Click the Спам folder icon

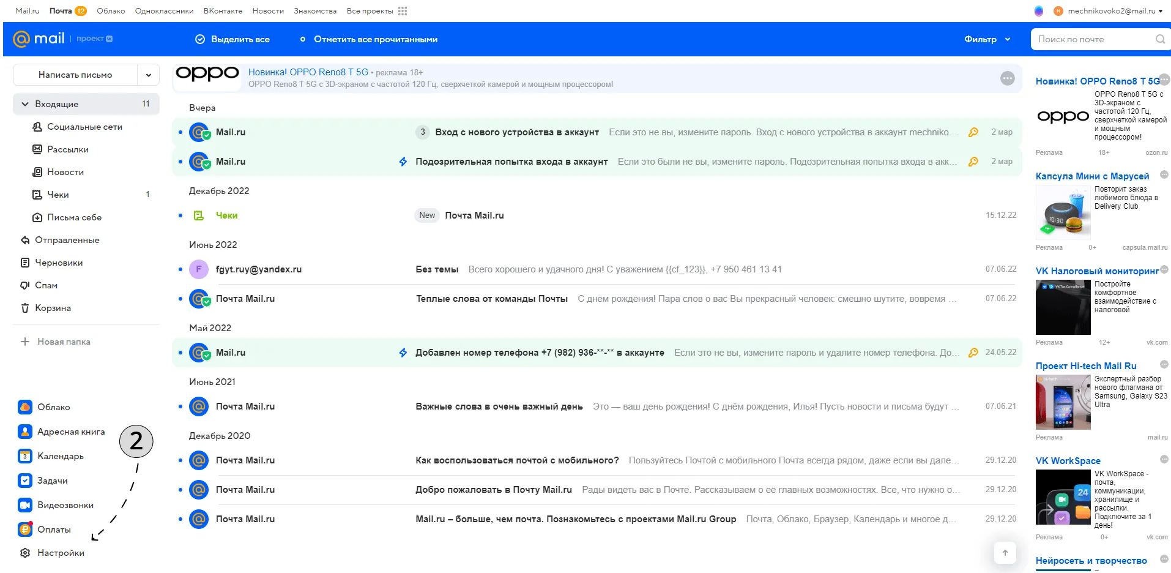(x=25, y=285)
